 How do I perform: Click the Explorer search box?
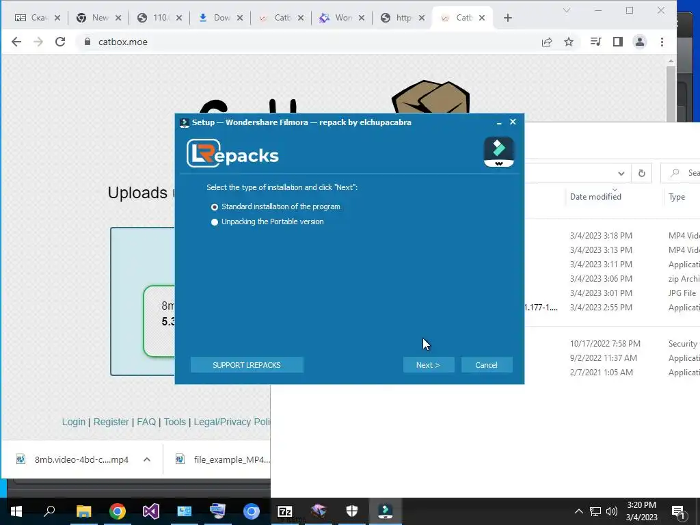tap(681, 173)
